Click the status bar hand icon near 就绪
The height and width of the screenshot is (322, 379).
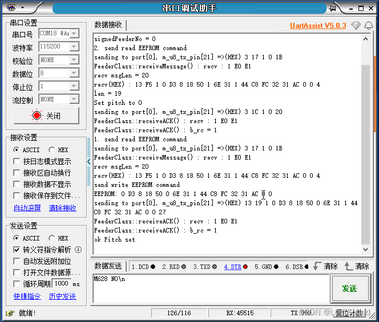click(10, 313)
